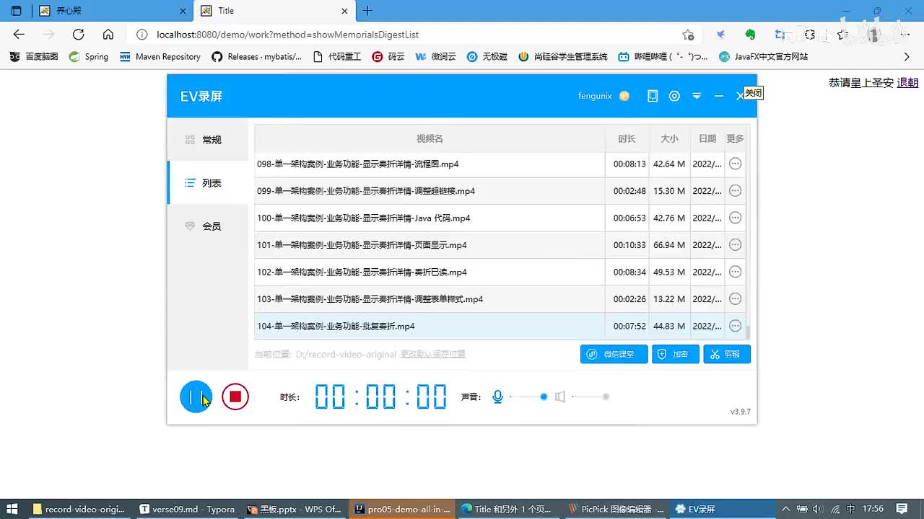Viewport: 924px width, 519px height.
Task: Open the Windows notification center
Action: coord(902,508)
